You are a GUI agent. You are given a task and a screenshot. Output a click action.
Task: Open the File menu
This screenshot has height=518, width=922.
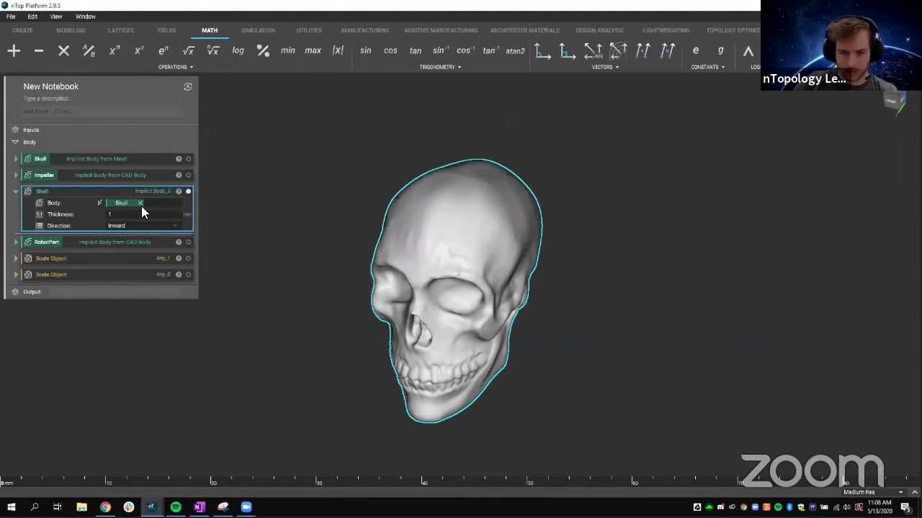click(11, 17)
